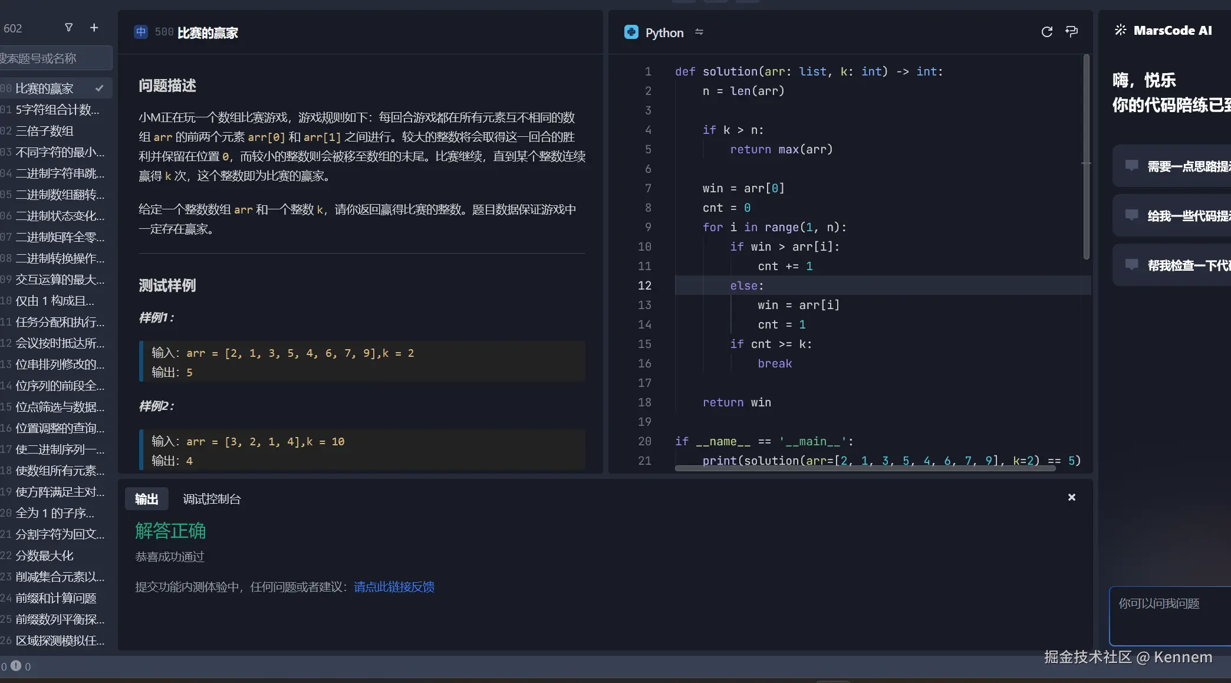Open the language switch arrows beside Python

pyautogui.click(x=699, y=32)
